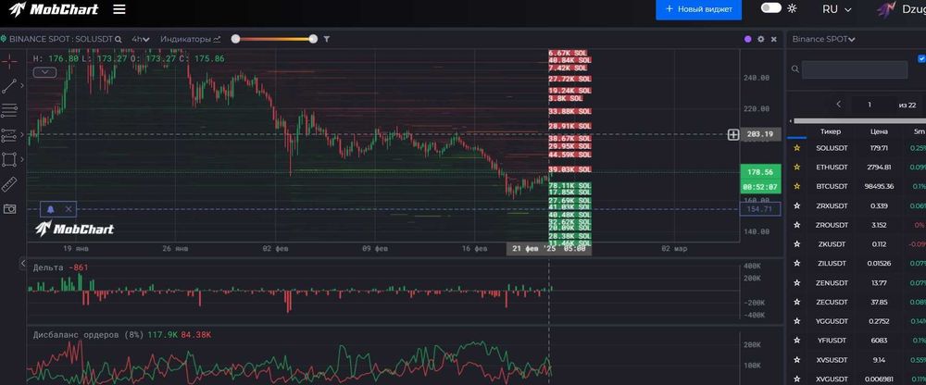926x385 pixels.
Task: Click the filter funnel icon in chart toolbar
Action: pos(327,39)
